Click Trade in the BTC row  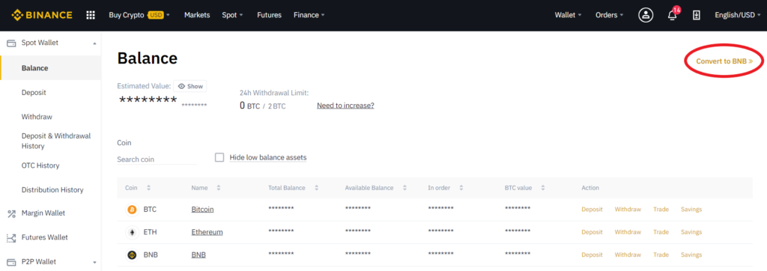[x=661, y=210]
